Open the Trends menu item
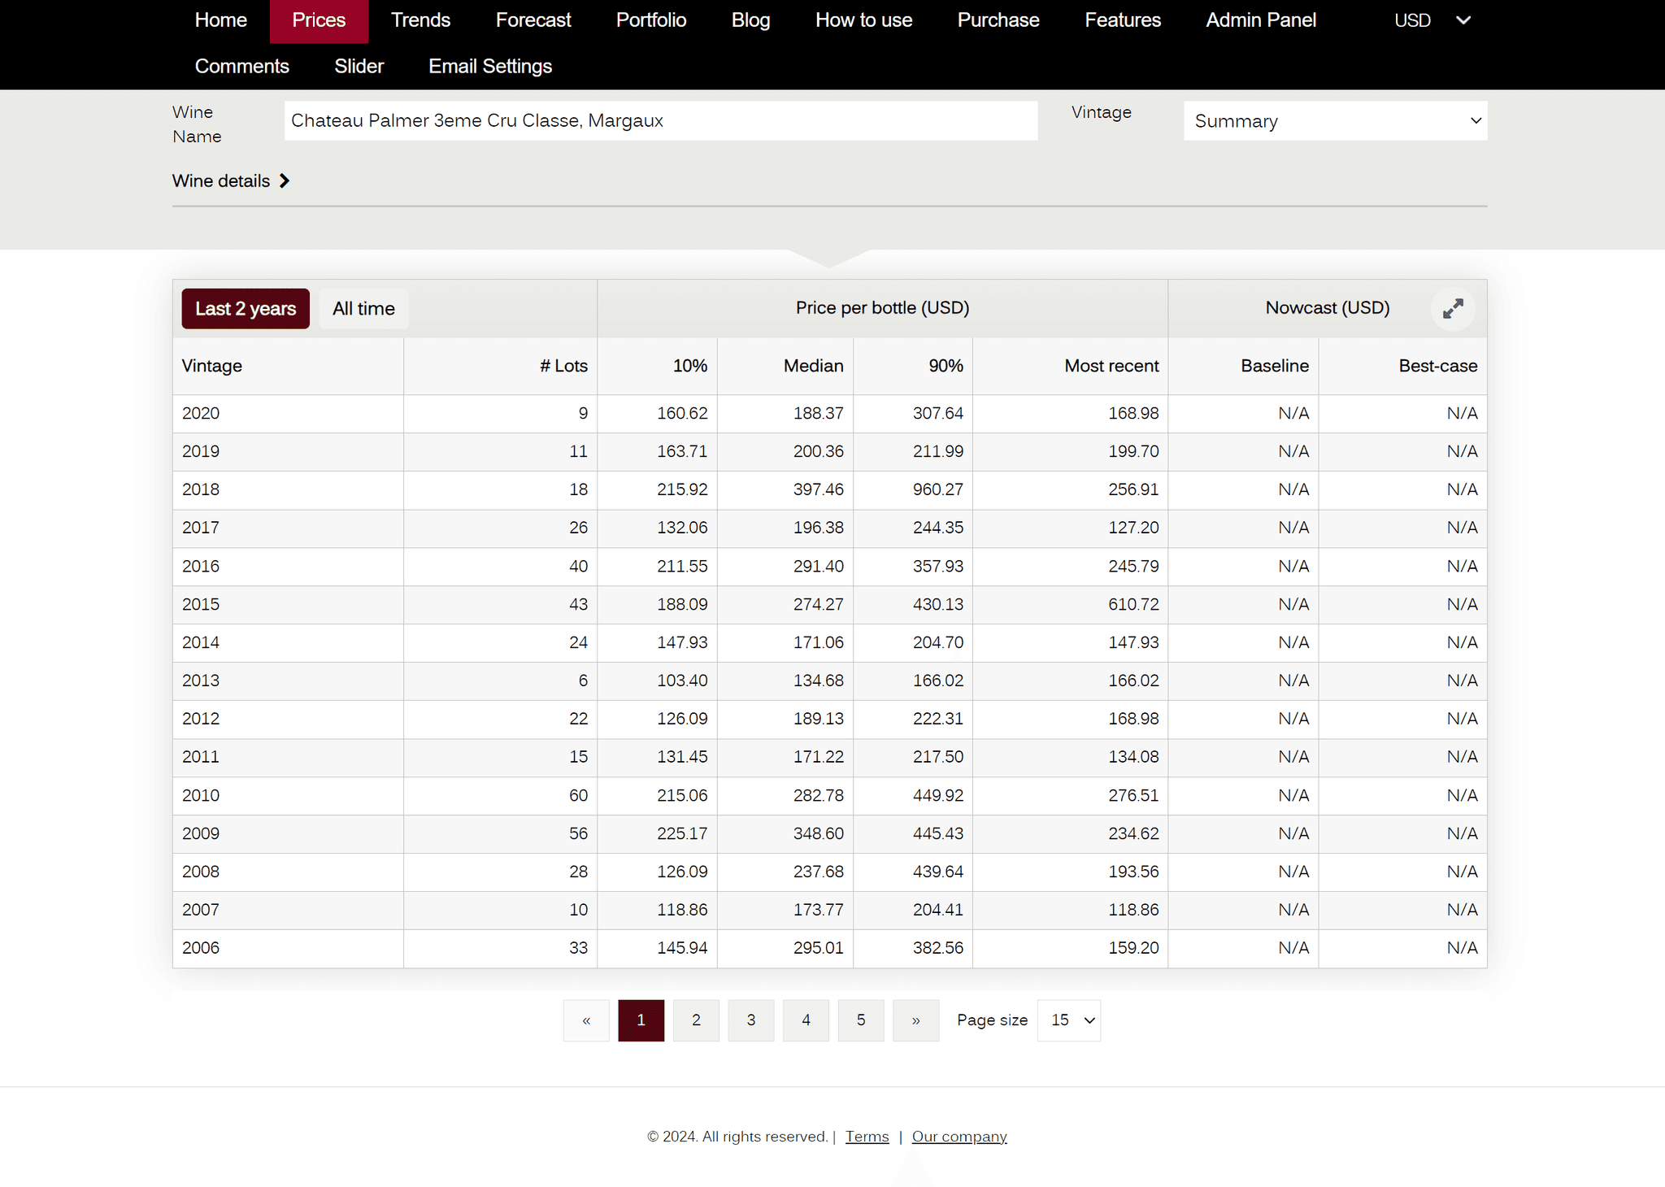The height and width of the screenshot is (1187, 1665). [420, 20]
